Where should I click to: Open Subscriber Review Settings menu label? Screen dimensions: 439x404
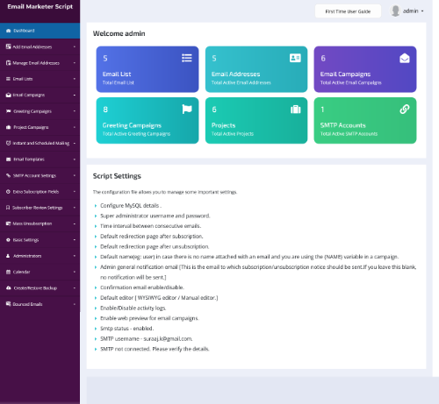tap(38, 208)
